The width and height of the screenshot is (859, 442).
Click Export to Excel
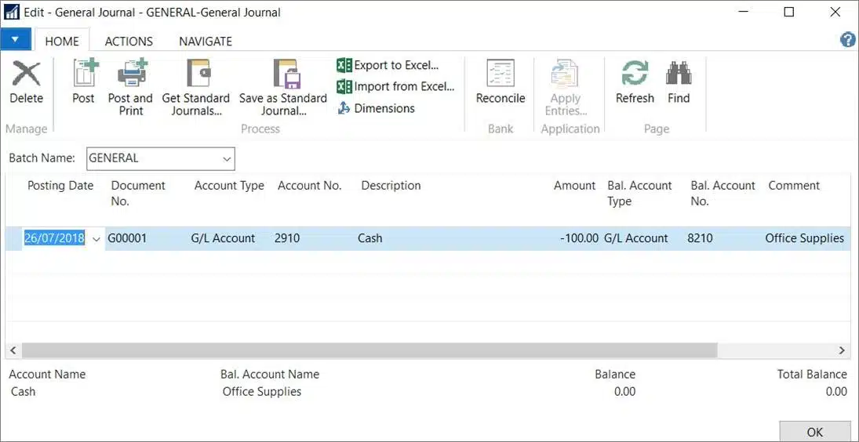pos(388,65)
